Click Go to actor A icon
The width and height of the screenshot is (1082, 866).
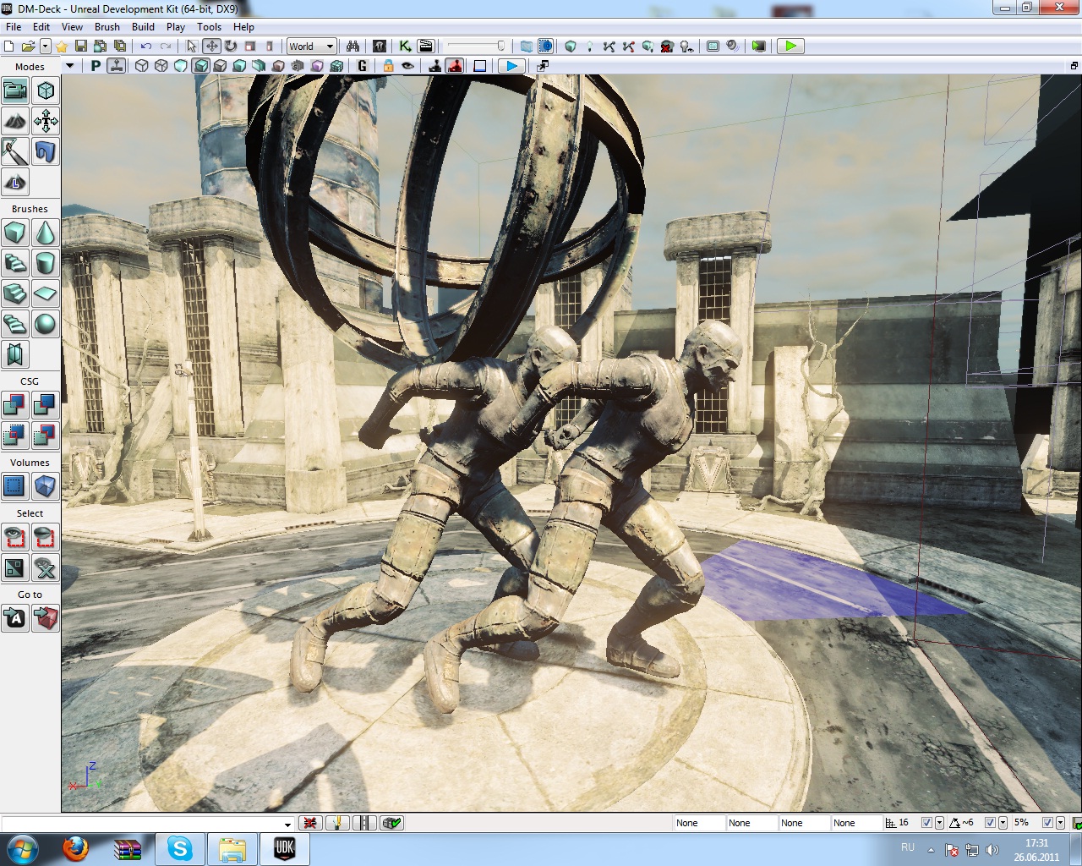[15, 618]
